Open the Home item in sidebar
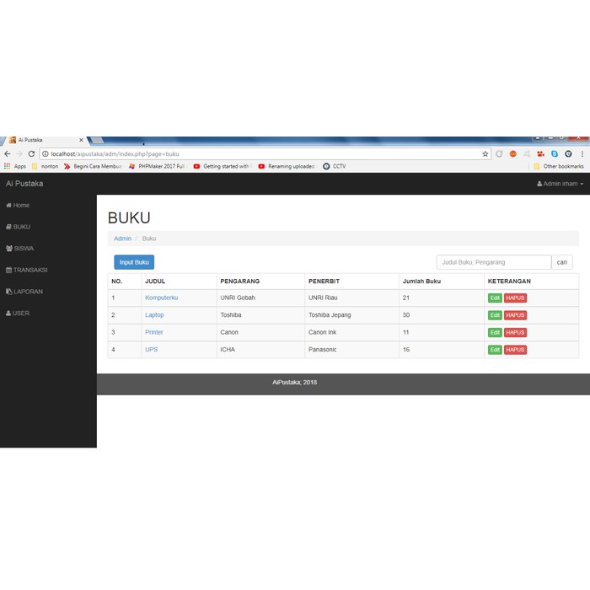The width and height of the screenshot is (590, 590). (x=19, y=205)
